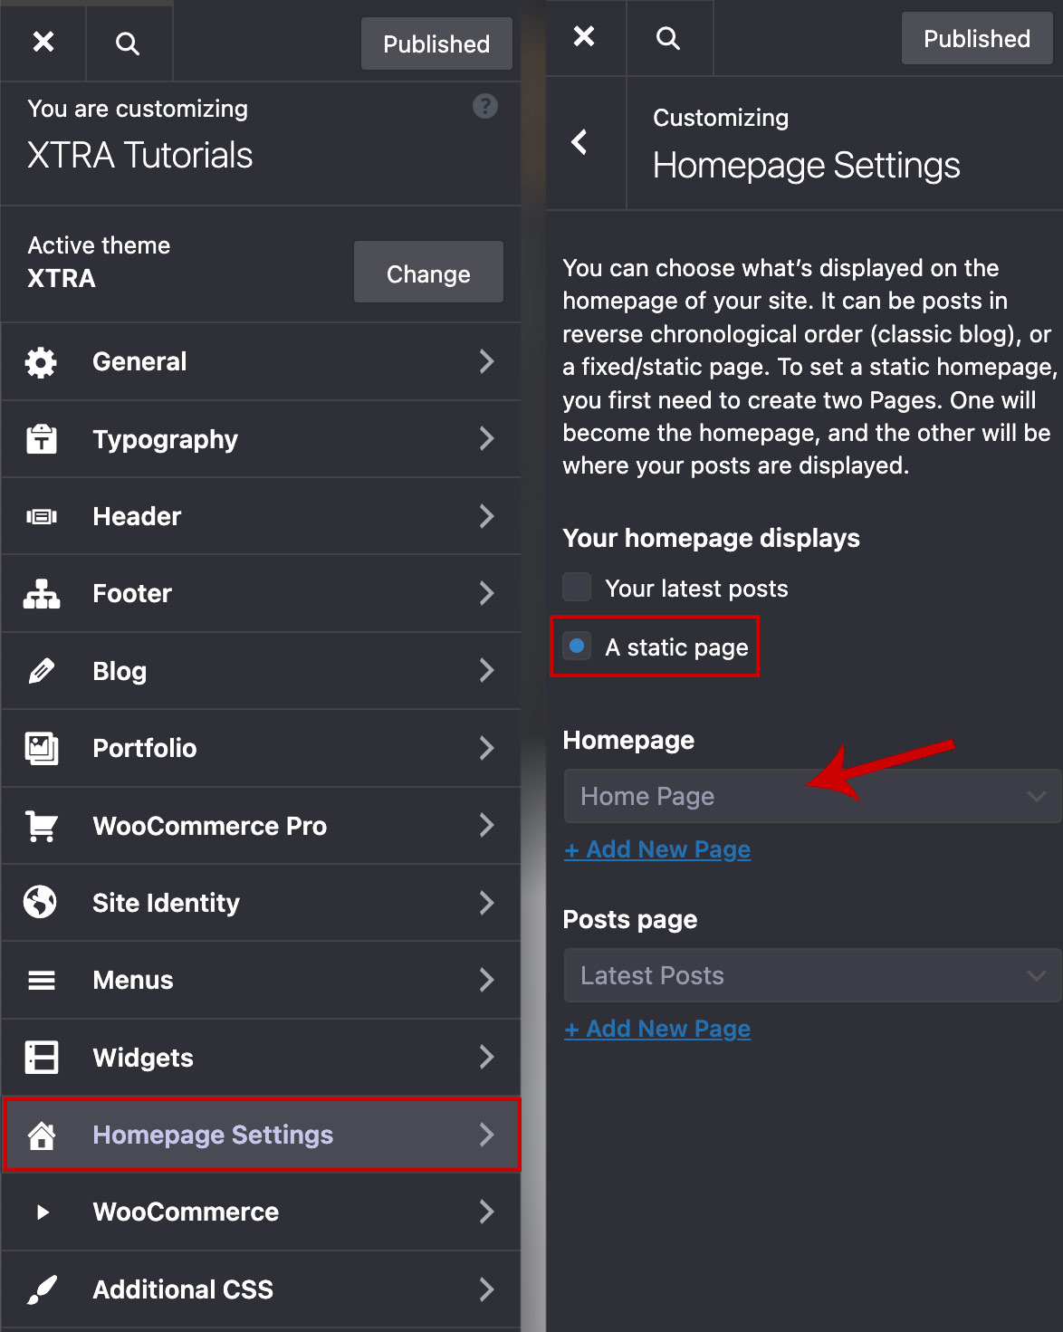
Task: Click the Change theme button
Action: click(428, 273)
